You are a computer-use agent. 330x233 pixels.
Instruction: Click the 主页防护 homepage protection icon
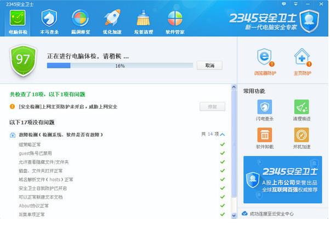(x=301, y=60)
